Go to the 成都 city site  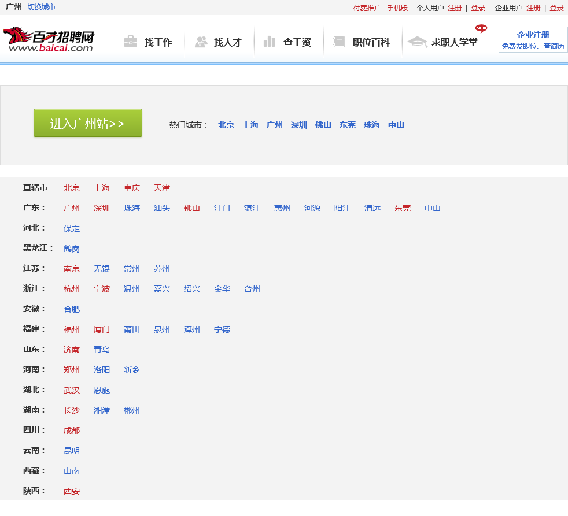[71, 430]
